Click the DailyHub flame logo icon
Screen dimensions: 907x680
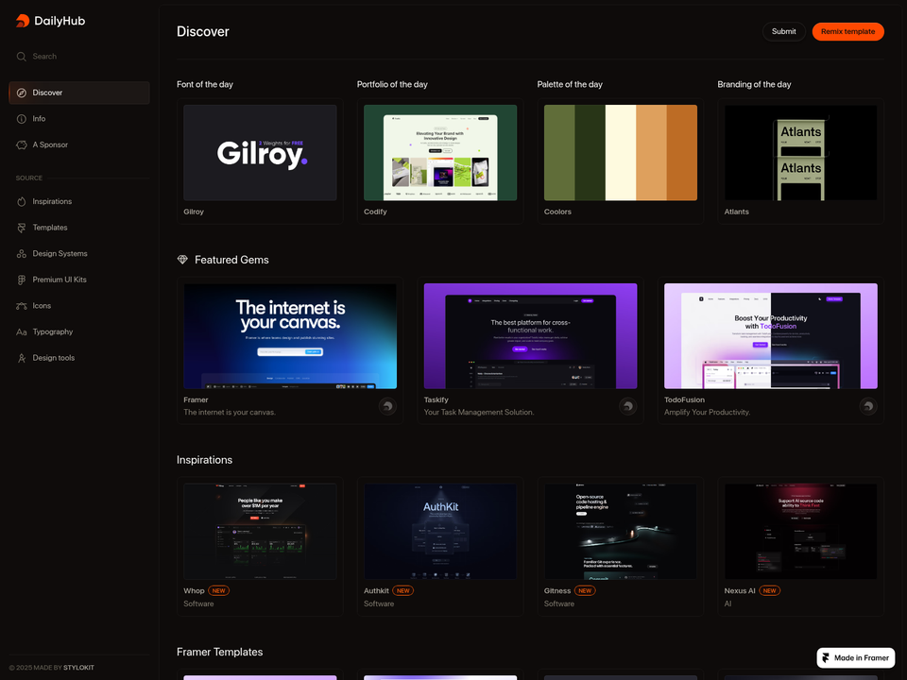(x=23, y=21)
